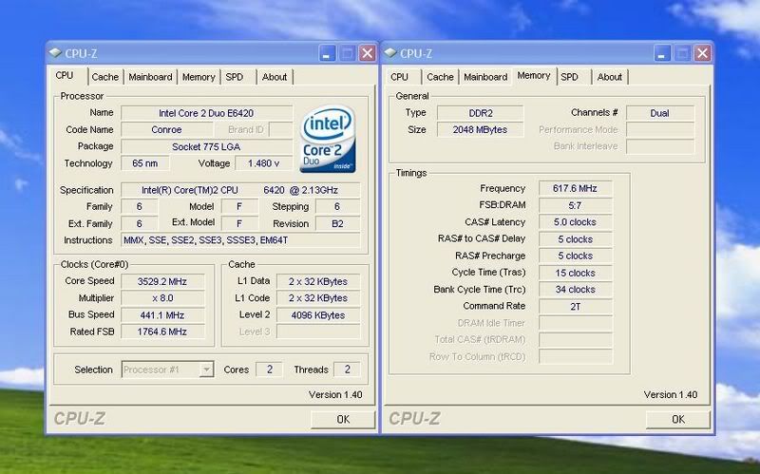Open Memory tab in left window
Viewport: 760px width, 474px height.
[x=199, y=77]
